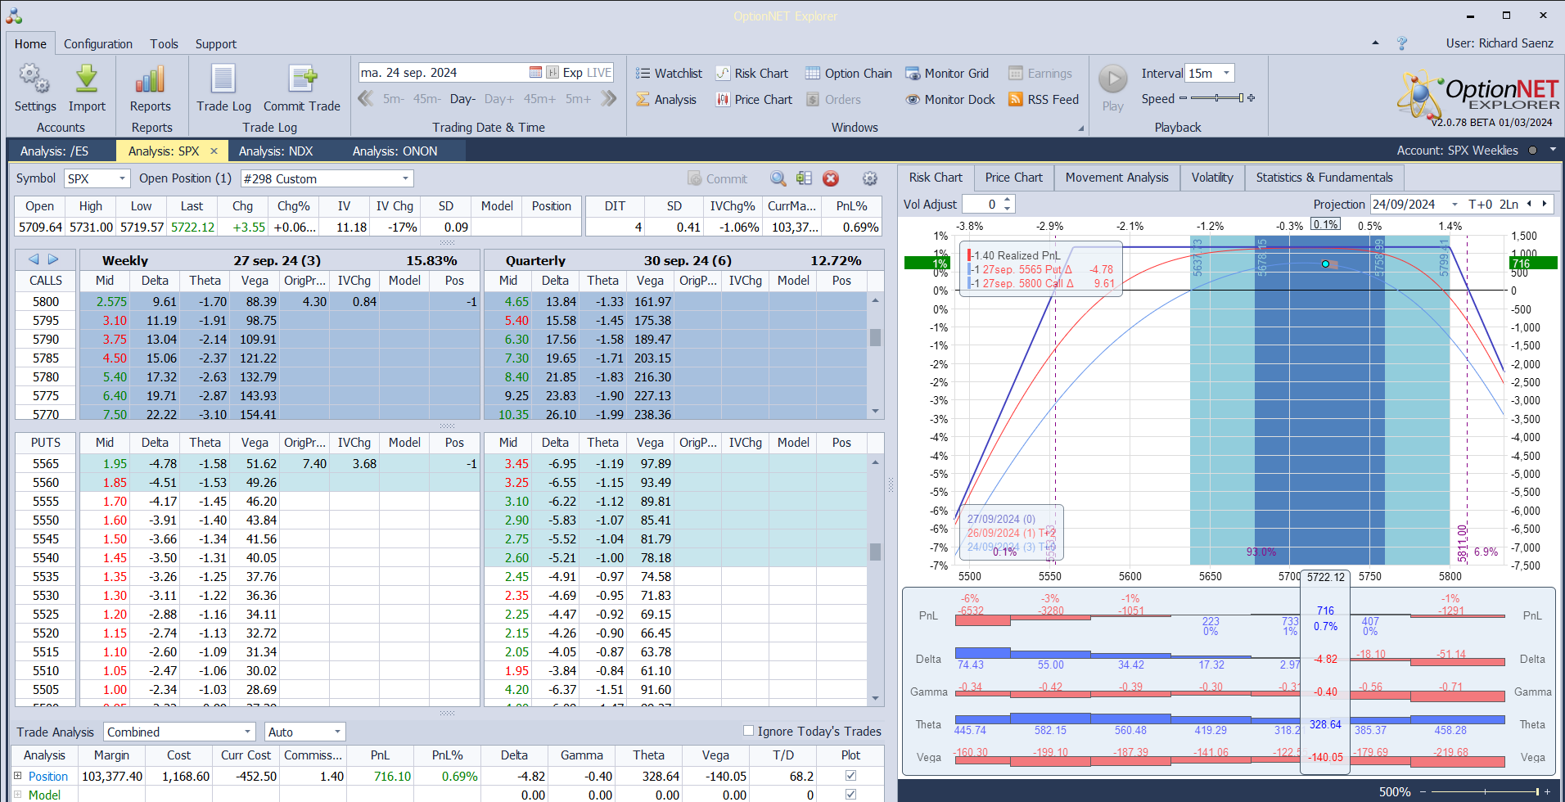Click the 2Ln projection lines button
This screenshot has height=802, width=1565.
1509,205
